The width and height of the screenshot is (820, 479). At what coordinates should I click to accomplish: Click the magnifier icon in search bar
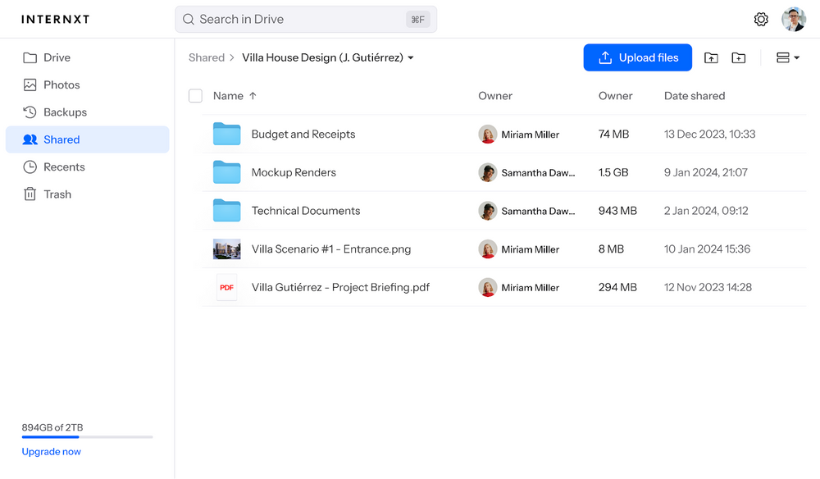point(189,20)
